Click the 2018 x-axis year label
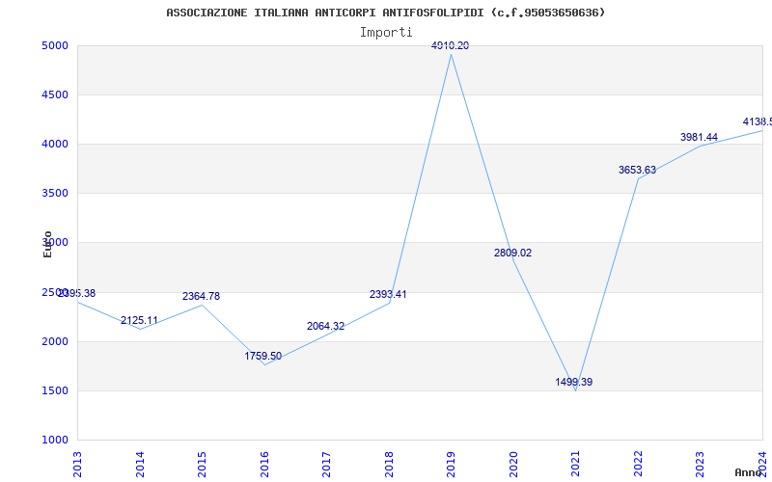The height and width of the screenshot is (482, 772). tap(389, 465)
